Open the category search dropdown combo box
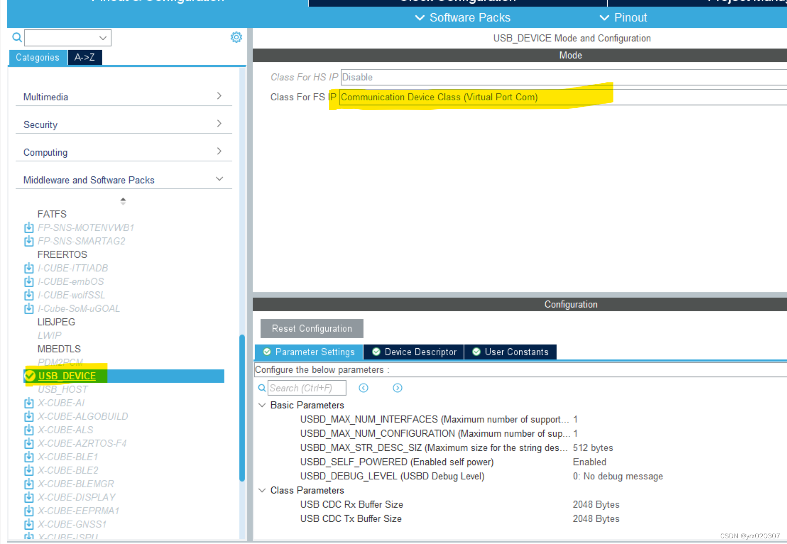 click(x=68, y=38)
